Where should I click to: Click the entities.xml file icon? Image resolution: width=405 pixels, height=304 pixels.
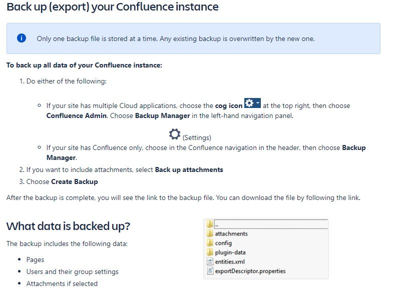pyautogui.click(x=210, y=261)
